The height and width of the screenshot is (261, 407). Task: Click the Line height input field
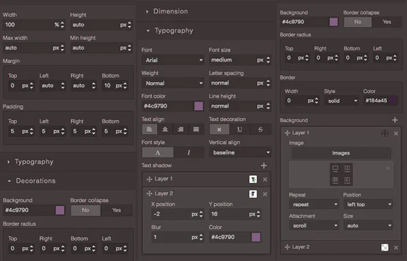coord(240,106)
